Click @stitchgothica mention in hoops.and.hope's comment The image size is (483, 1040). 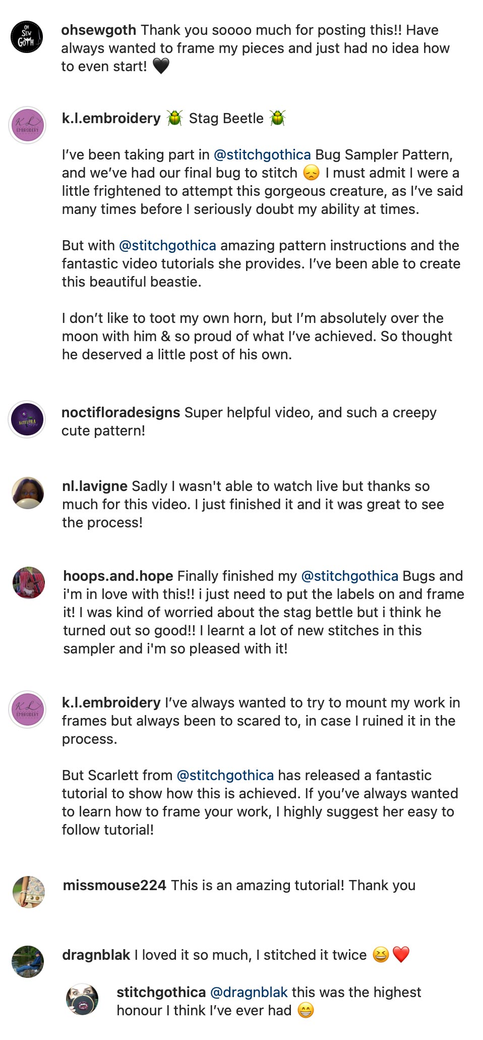click(x=349, y=576)
